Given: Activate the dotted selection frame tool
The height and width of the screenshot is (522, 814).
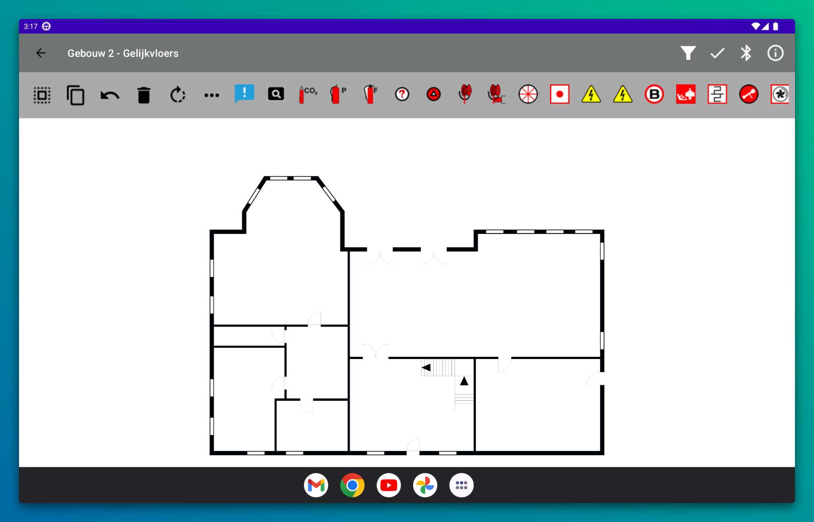Looking at the screenshot, I should 42,95.
